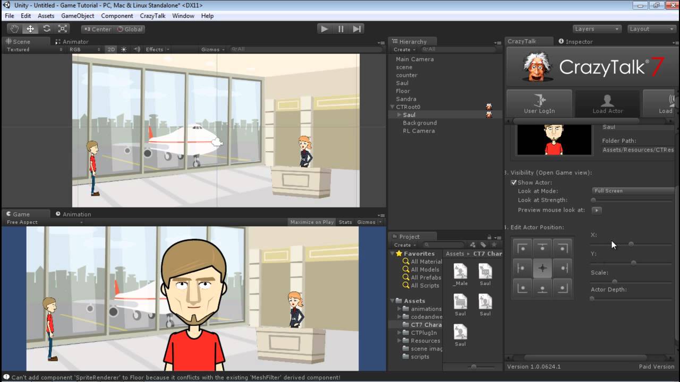
Task: Open the Effects dropdown in Scene view
Action: (x=157, y=49)
